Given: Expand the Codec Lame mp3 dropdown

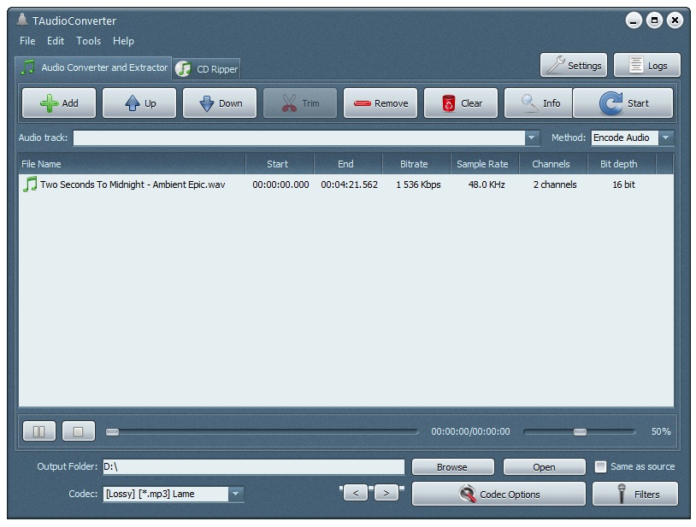Looking at the screenshot, I should click(236, 494).
